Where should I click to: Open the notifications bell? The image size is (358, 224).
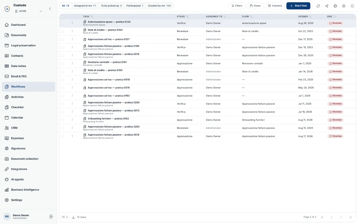click(352, 6)
